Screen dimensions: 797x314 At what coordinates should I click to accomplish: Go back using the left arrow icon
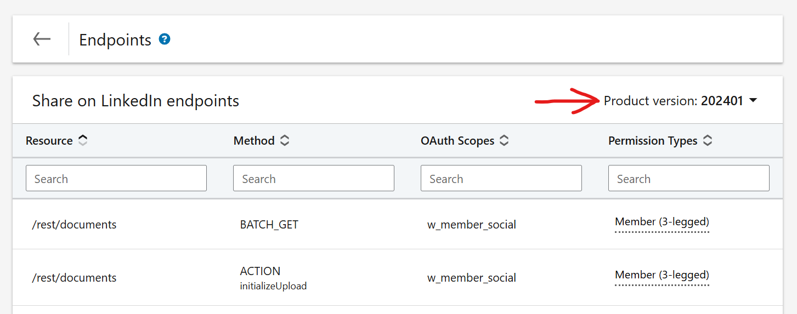(x=42, y=39)
